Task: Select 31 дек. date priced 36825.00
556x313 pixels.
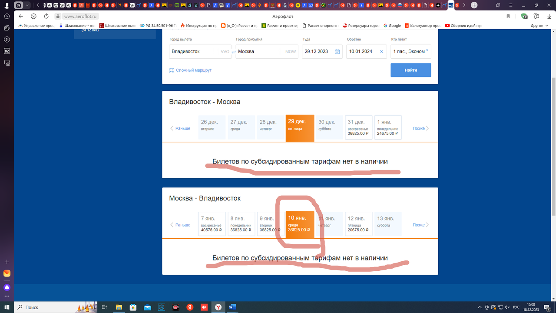Action: click(x=359, y=127)
